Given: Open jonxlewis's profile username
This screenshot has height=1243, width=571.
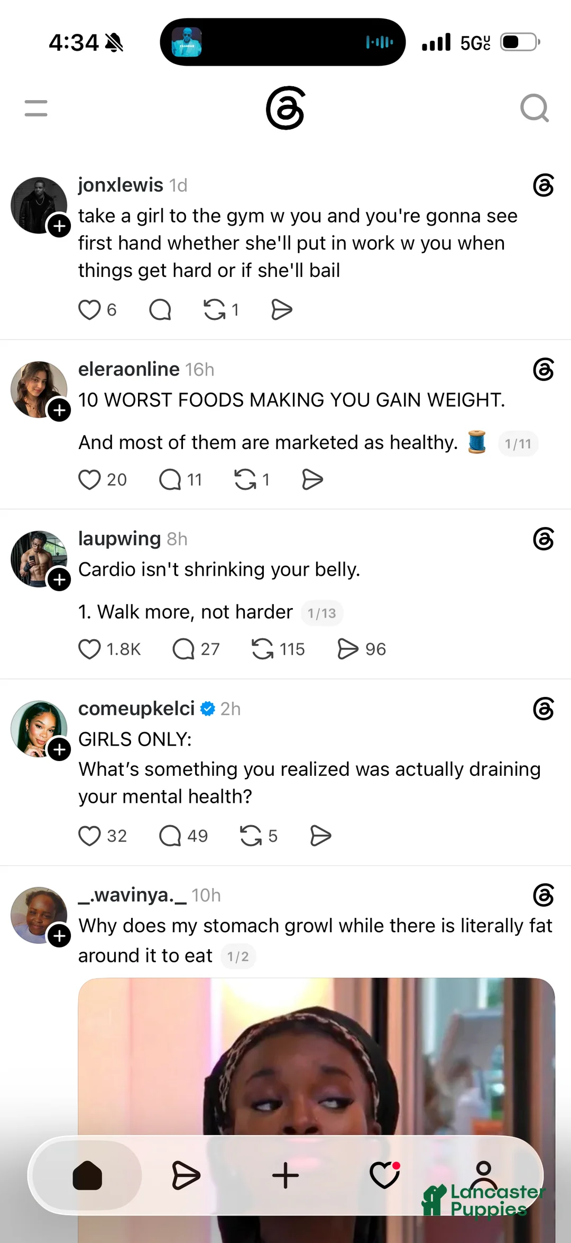Looking at the screenshot, I should pyautogui.click(x=121, y=185).
